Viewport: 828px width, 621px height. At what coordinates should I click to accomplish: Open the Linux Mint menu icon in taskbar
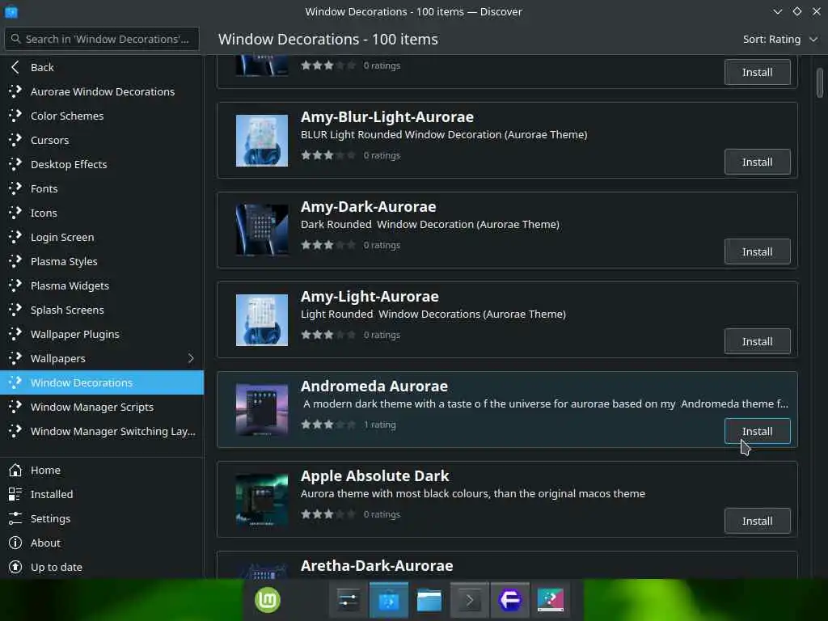[268, 600]
